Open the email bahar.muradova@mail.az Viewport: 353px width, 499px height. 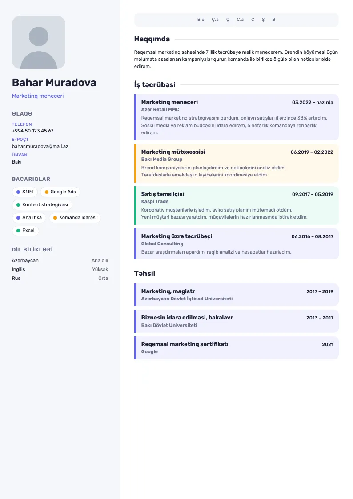click(40, 146)
